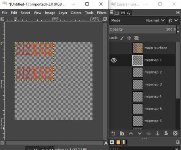Open the navigation preview arrow icon
Image resolution: width=181 pixels, height=150 pixels.
click(x=106, y=143)
